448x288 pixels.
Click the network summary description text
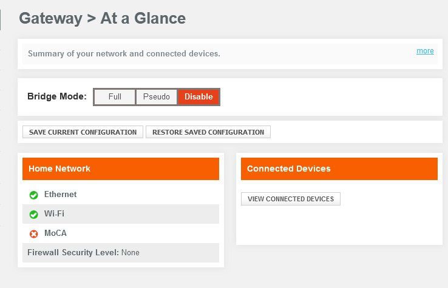pos(124,53)
